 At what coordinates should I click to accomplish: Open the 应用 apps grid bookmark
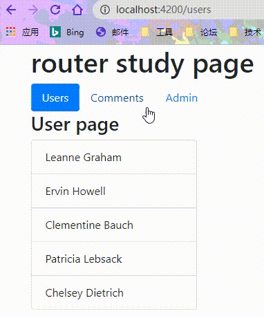22,32
